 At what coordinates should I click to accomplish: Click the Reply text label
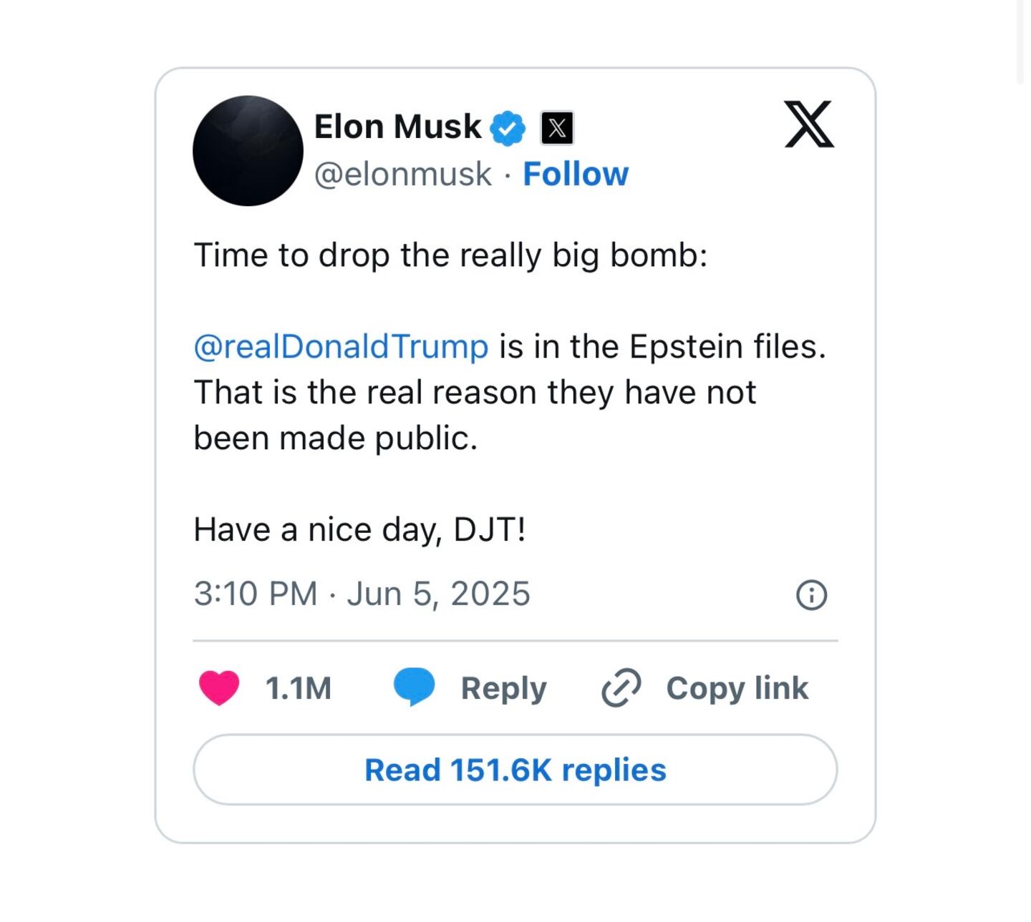click(x=503, y=690)
